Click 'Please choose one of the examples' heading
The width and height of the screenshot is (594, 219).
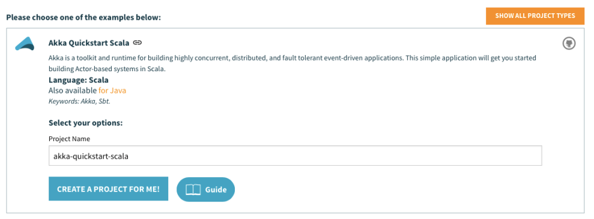point(83,18)
